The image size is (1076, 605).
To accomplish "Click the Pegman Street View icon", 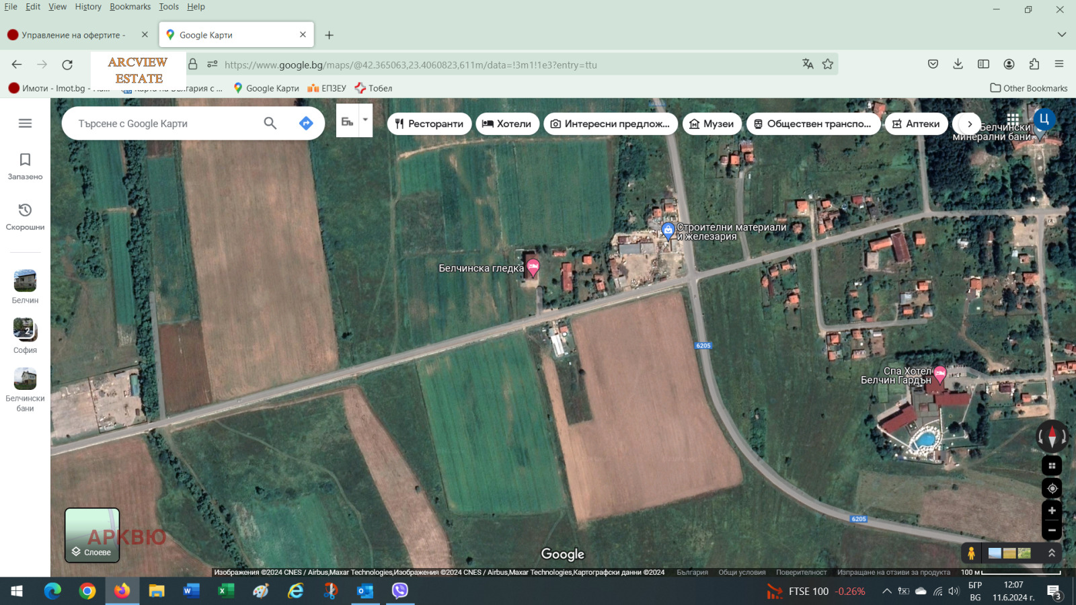I will 971,553.
